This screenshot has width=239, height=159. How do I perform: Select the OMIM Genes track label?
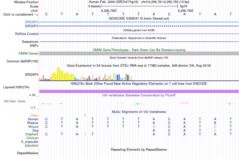(x=28, y=54)
